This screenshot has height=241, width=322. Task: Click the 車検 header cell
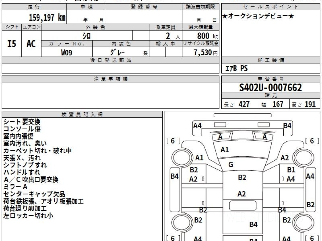[86, 7]
